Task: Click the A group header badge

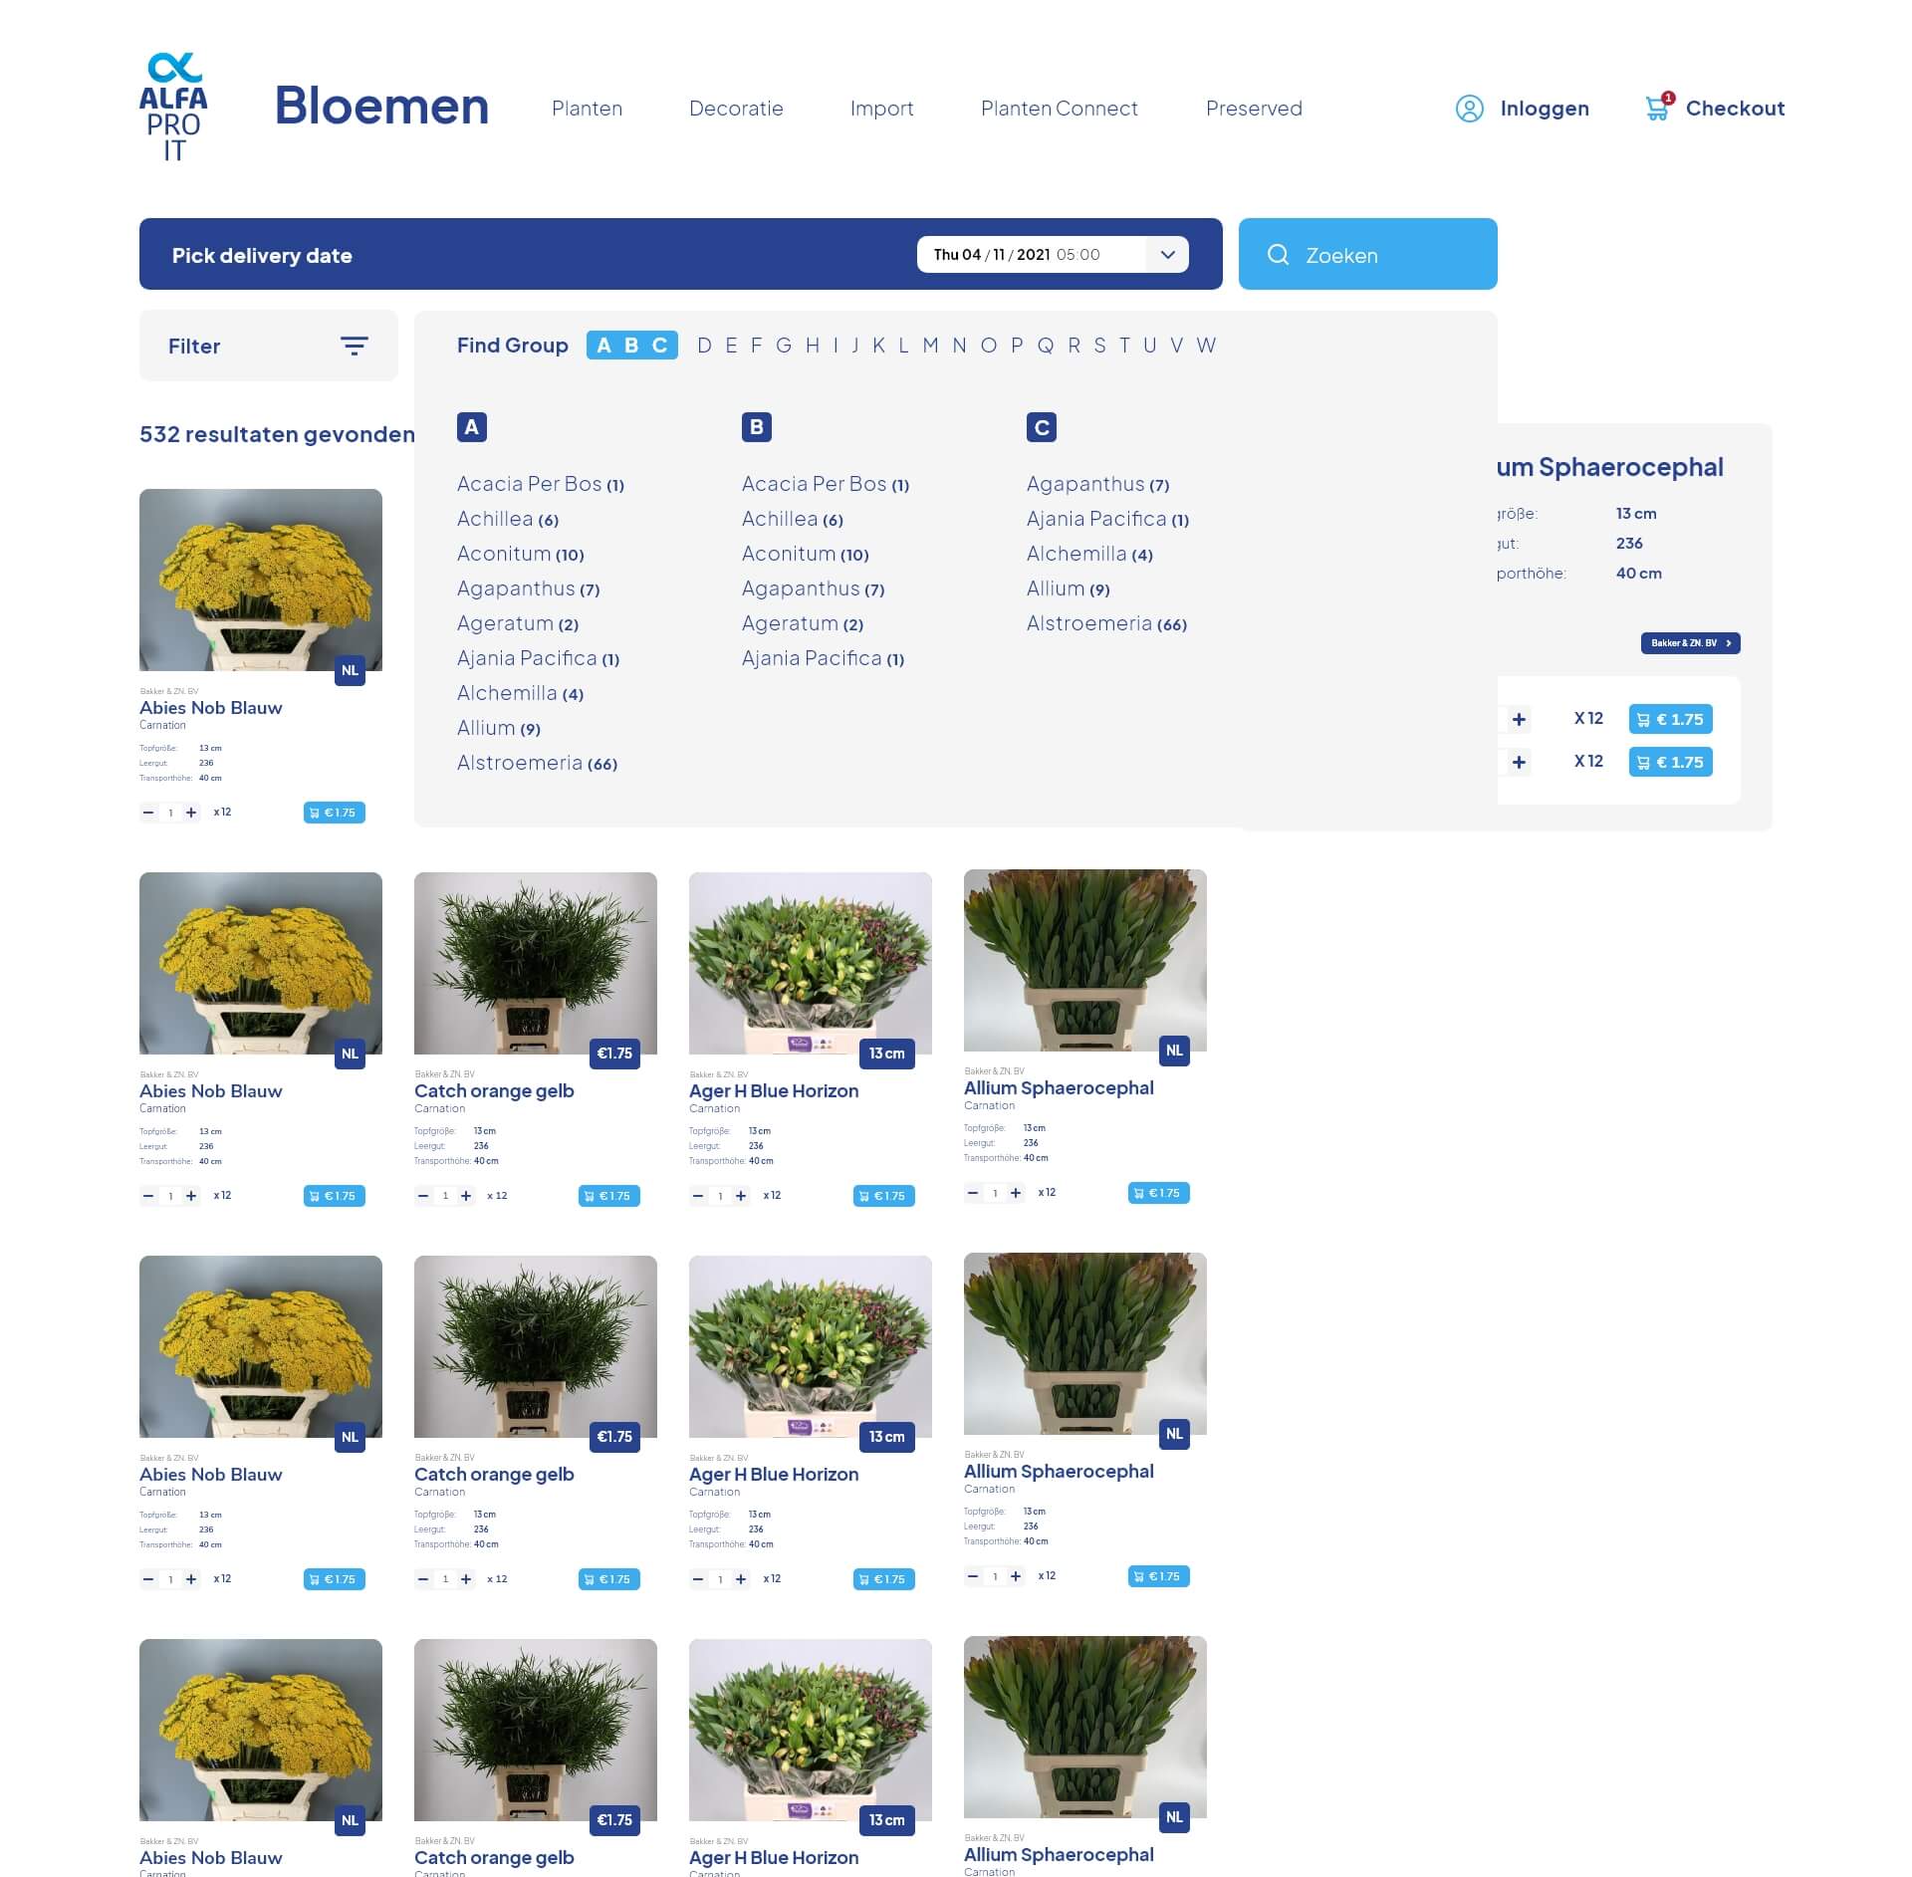Action: pyautogui.click(x=471, y=427)
